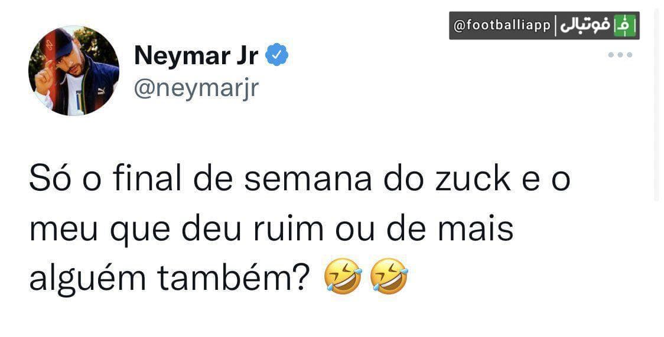664x337 pixels.
Task: Click the first rolling-laughing emoji
Action: click(344, 278)
